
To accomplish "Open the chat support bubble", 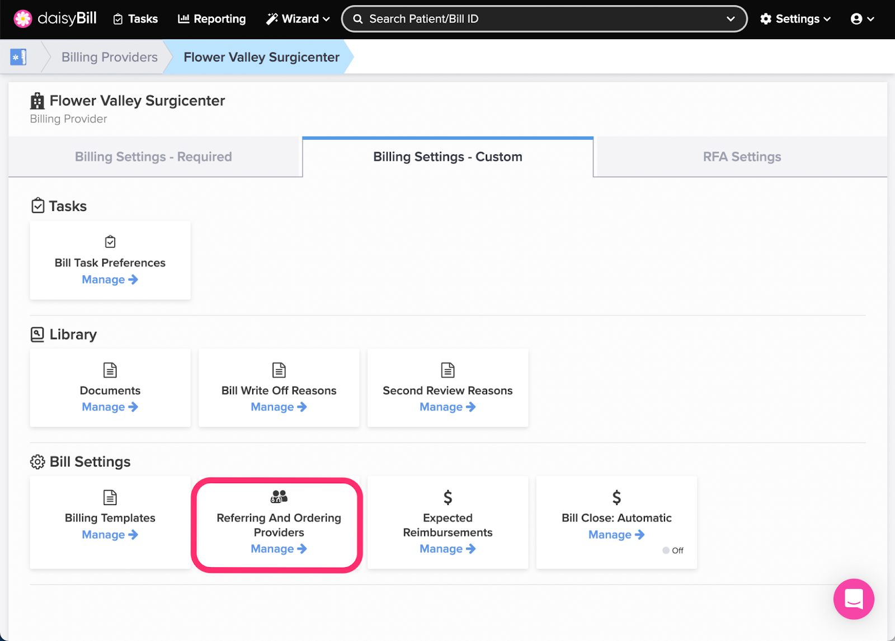I will point(854,599).
